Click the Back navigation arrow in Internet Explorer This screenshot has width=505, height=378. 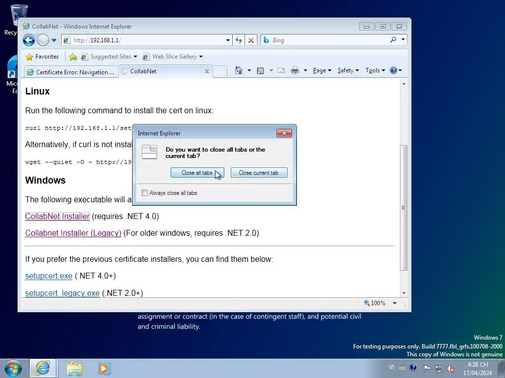pyautogui.click(x=29, y=40)
